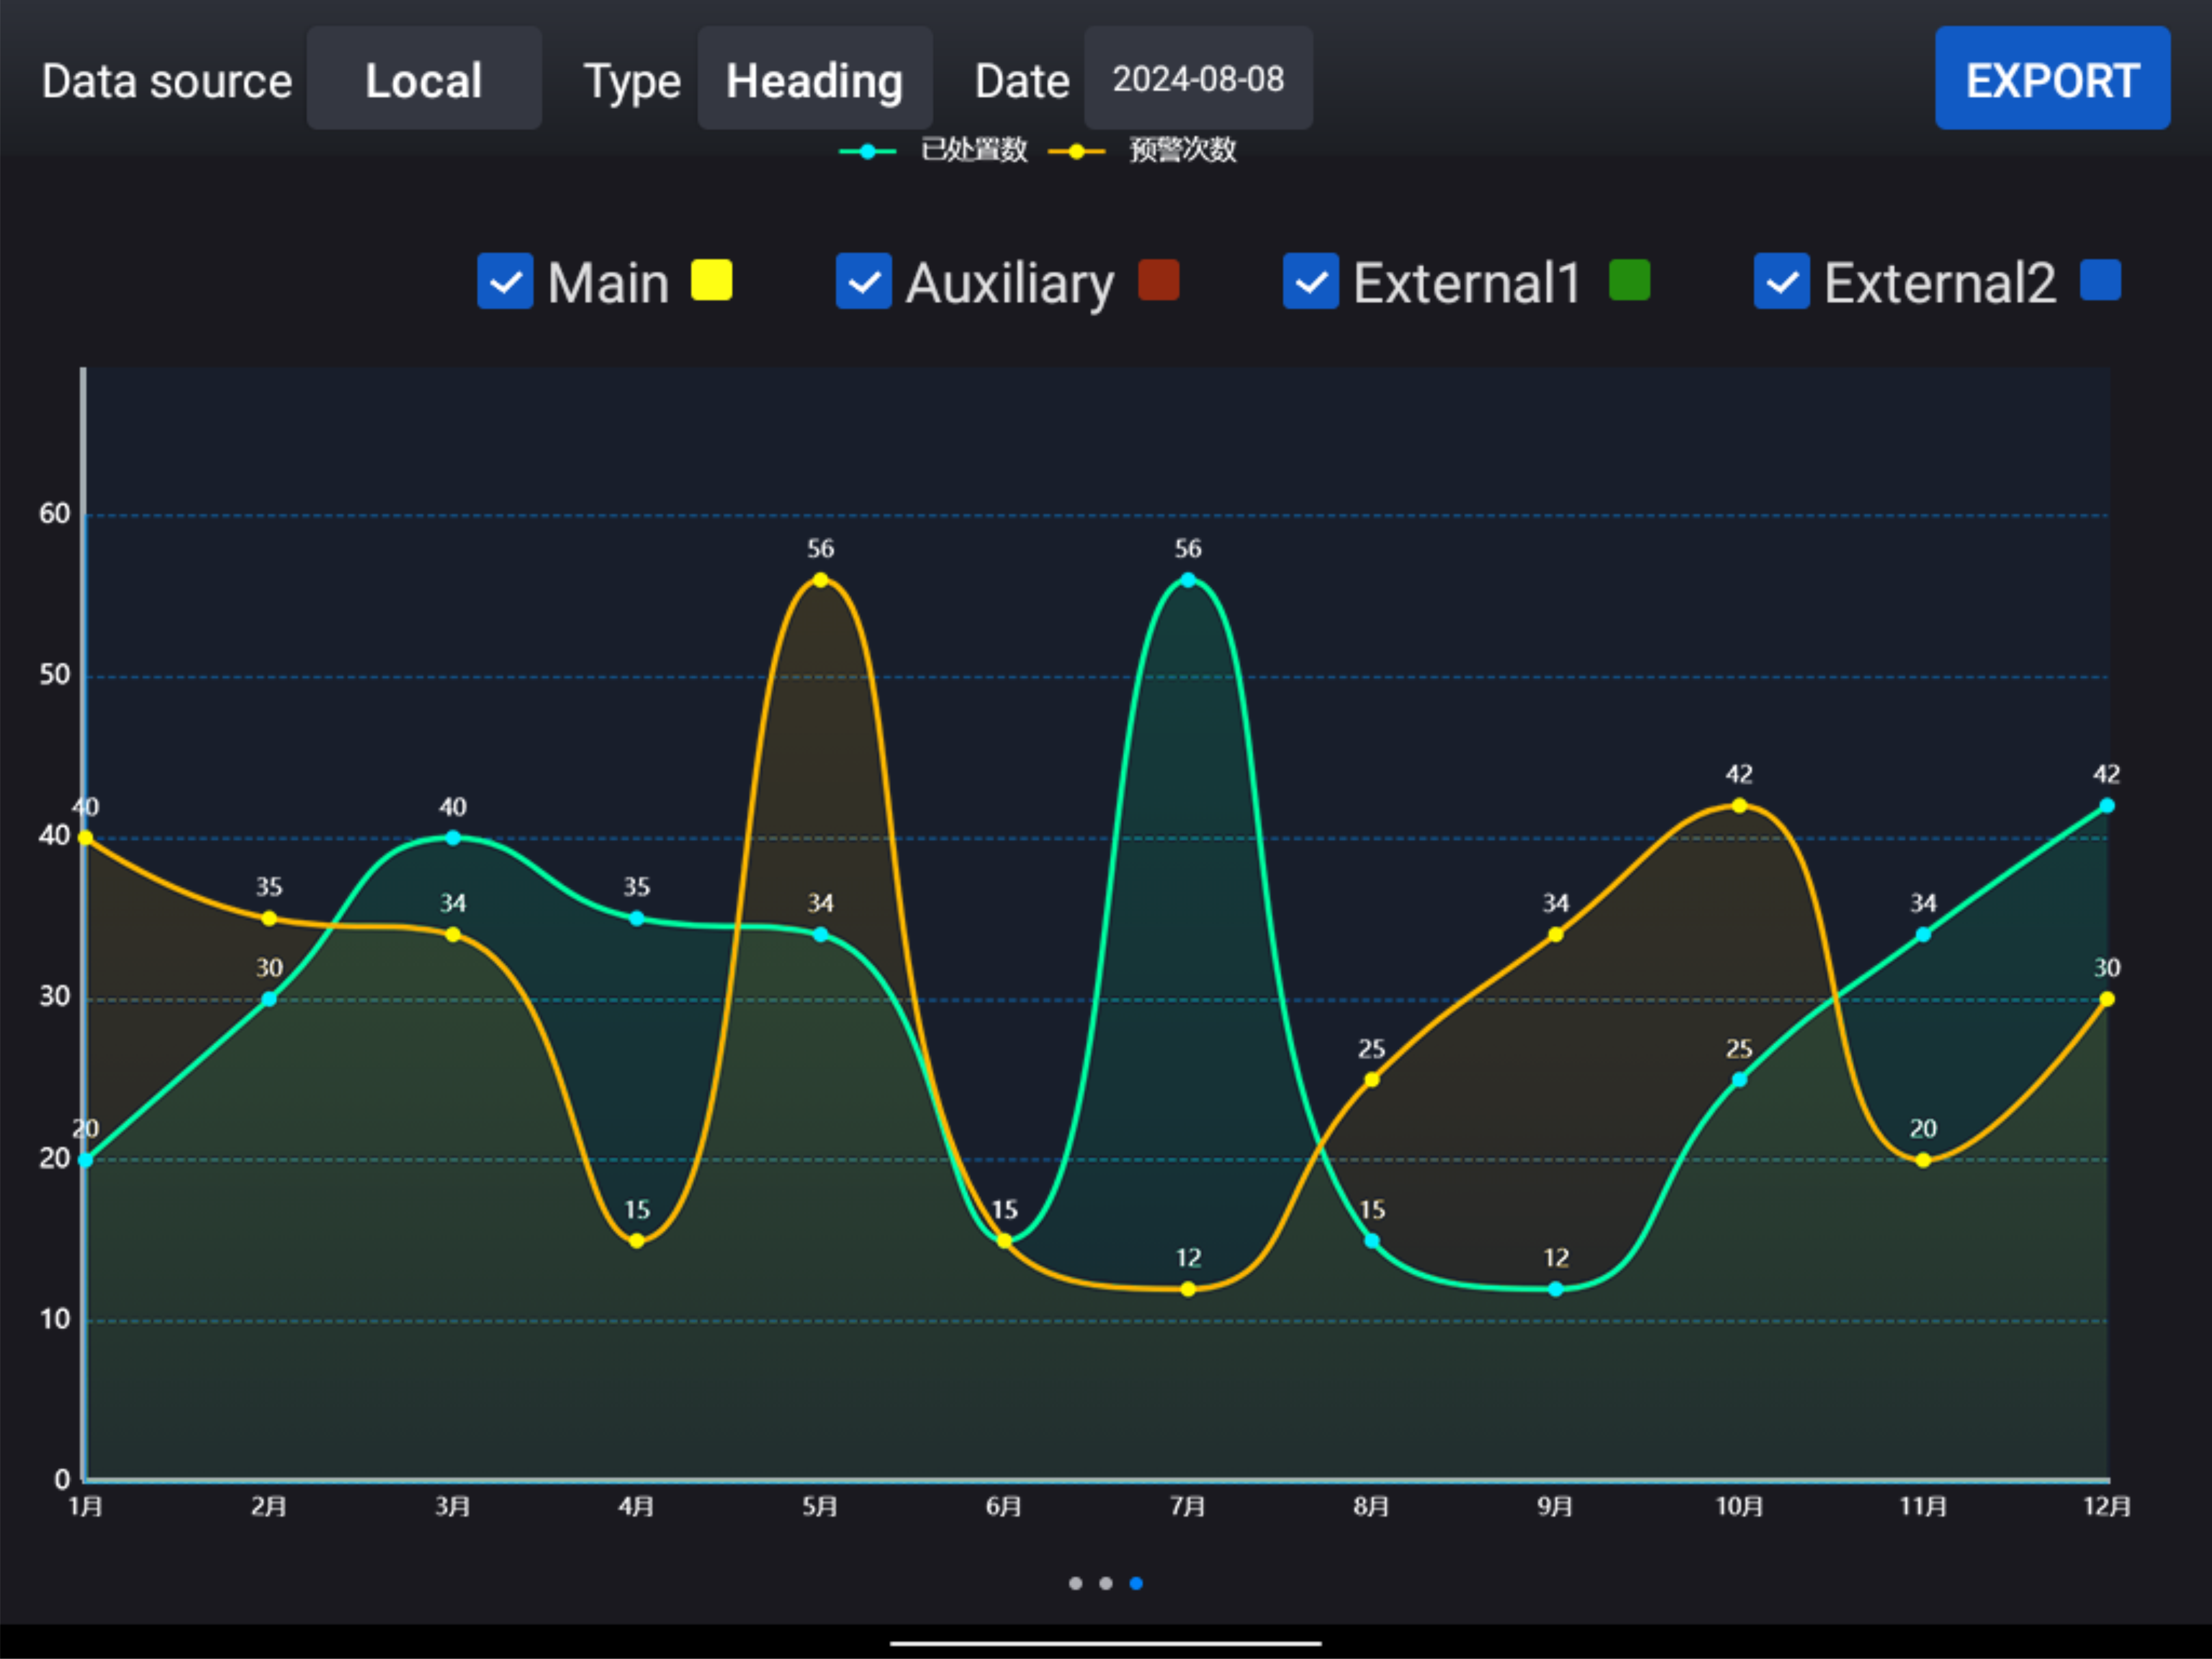Click the red Auxiliary color swatch
The image size is (2212, 1659).
click(x=1159, y=280)
